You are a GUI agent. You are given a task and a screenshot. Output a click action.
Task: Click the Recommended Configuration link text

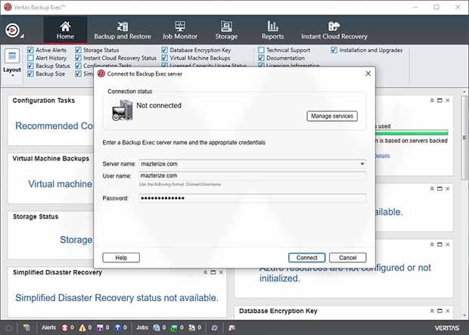coord(54,126)
